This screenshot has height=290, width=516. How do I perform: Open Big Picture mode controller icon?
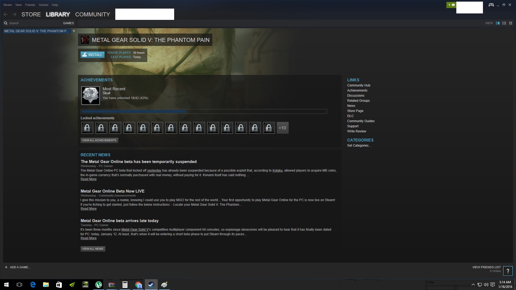pos(491,5)
